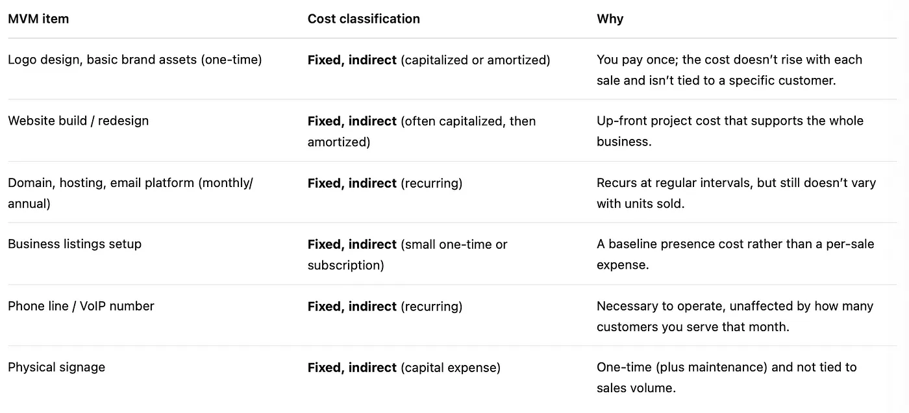Click the 'A baseline presence cost' explanation
Image resolution: width=909 pixels, height=413 pixels.
(x=736, y=255)
